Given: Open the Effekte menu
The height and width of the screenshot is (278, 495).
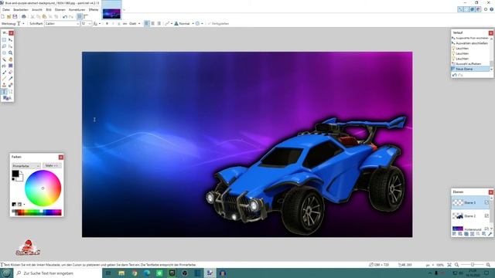Looking at the screenshot, I should tap(94, 10).
